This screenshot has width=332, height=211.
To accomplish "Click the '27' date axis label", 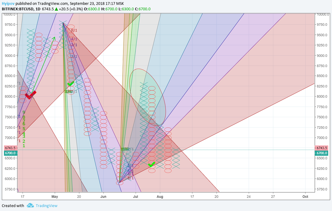I will coord(273,197).
